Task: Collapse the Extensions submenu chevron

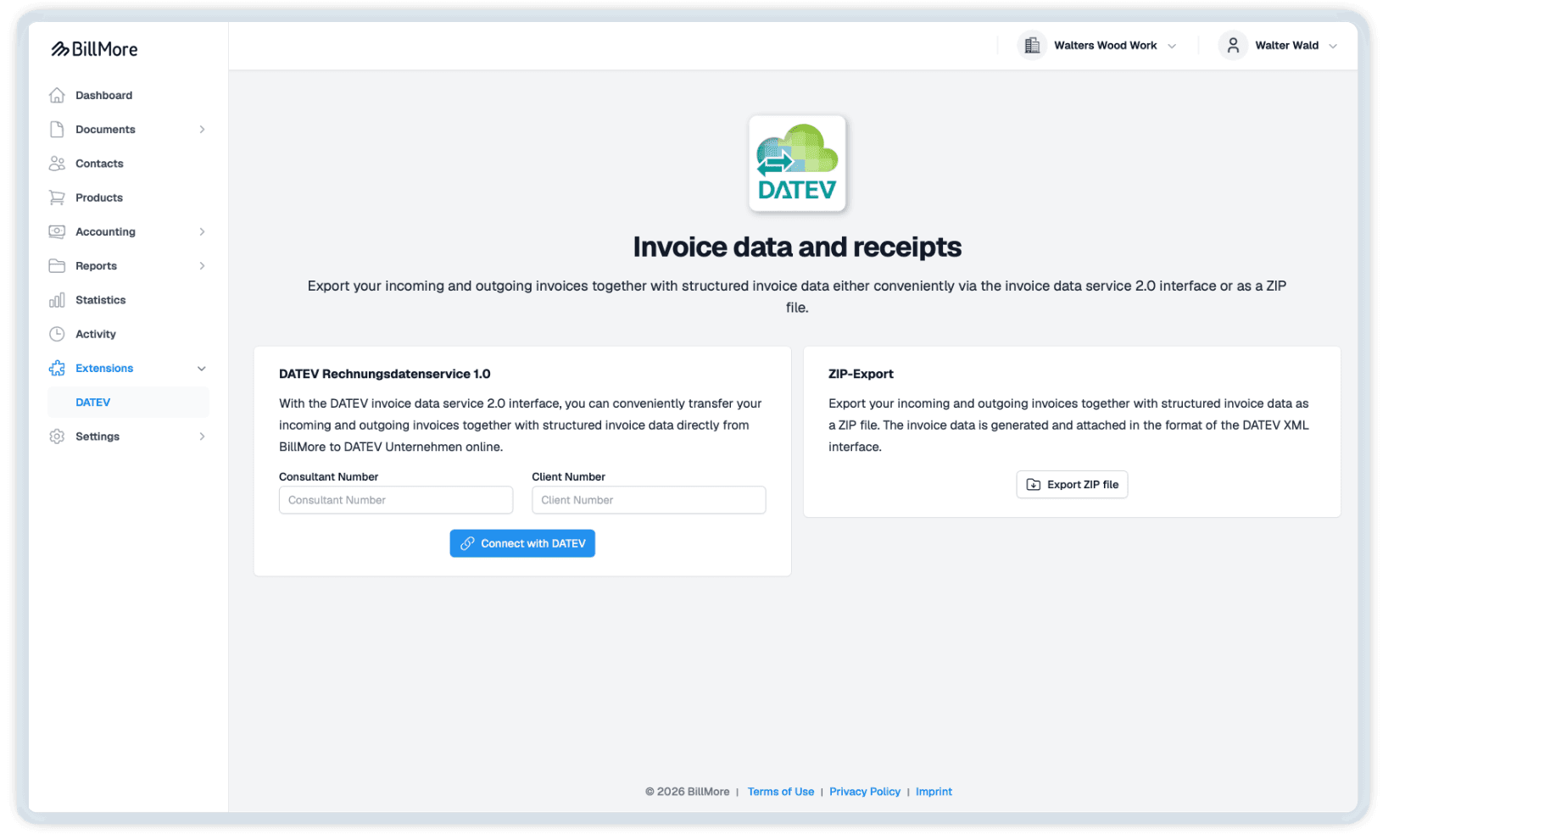Action: [202, 369]
